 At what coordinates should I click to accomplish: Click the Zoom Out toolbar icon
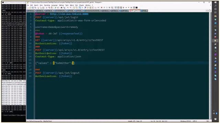[x=70, y=8]
